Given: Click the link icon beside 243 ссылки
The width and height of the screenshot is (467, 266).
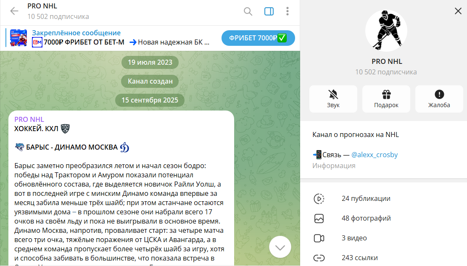Looking at the screenshot, I should 319,258.
